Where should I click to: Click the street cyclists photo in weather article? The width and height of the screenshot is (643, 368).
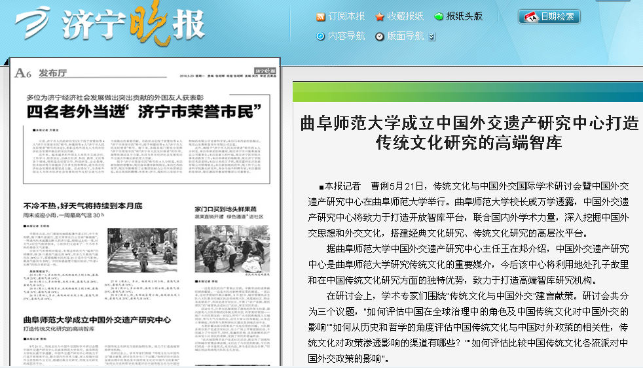pyautogui.click(x=143, y=250)
